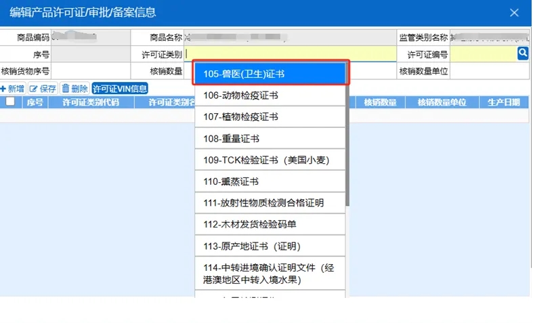Choose 113-原产地证书 (证明) option
This screenshot has width=533, height=323.
click(270, 246)
